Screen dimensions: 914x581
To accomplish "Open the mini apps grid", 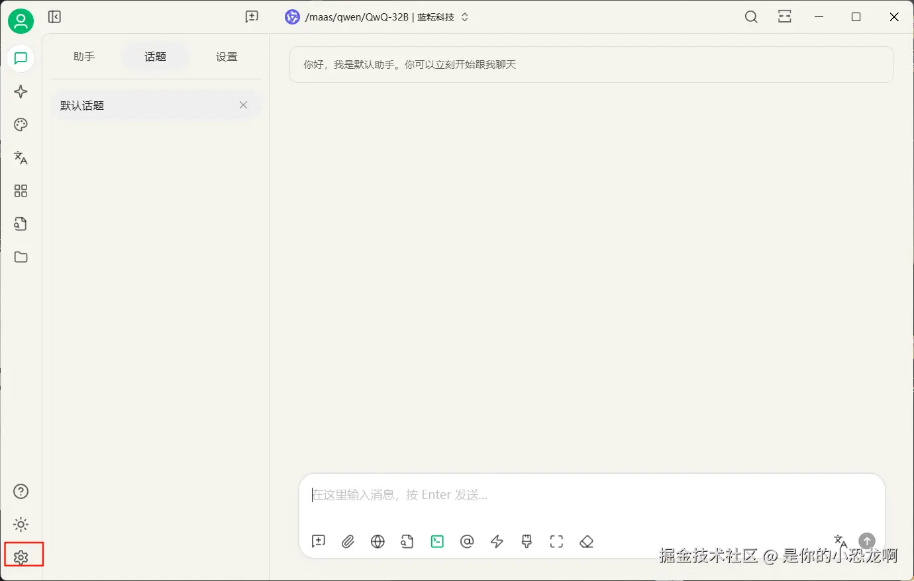I will (21, 191).
